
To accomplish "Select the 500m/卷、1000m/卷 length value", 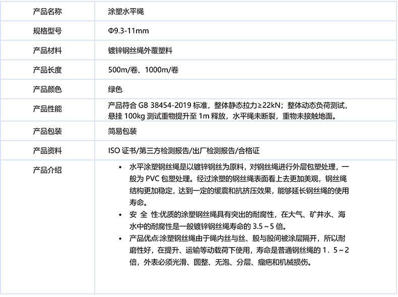I will click(143, 70).
